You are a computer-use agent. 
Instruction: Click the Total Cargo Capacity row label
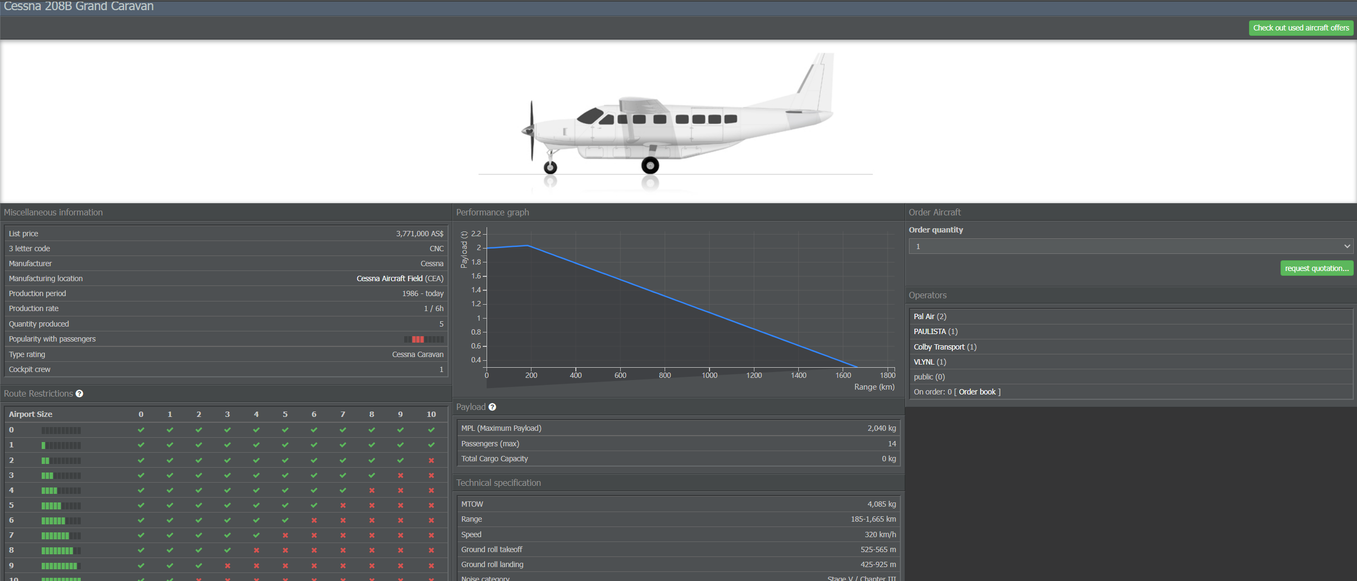click(x=495, y=459)
